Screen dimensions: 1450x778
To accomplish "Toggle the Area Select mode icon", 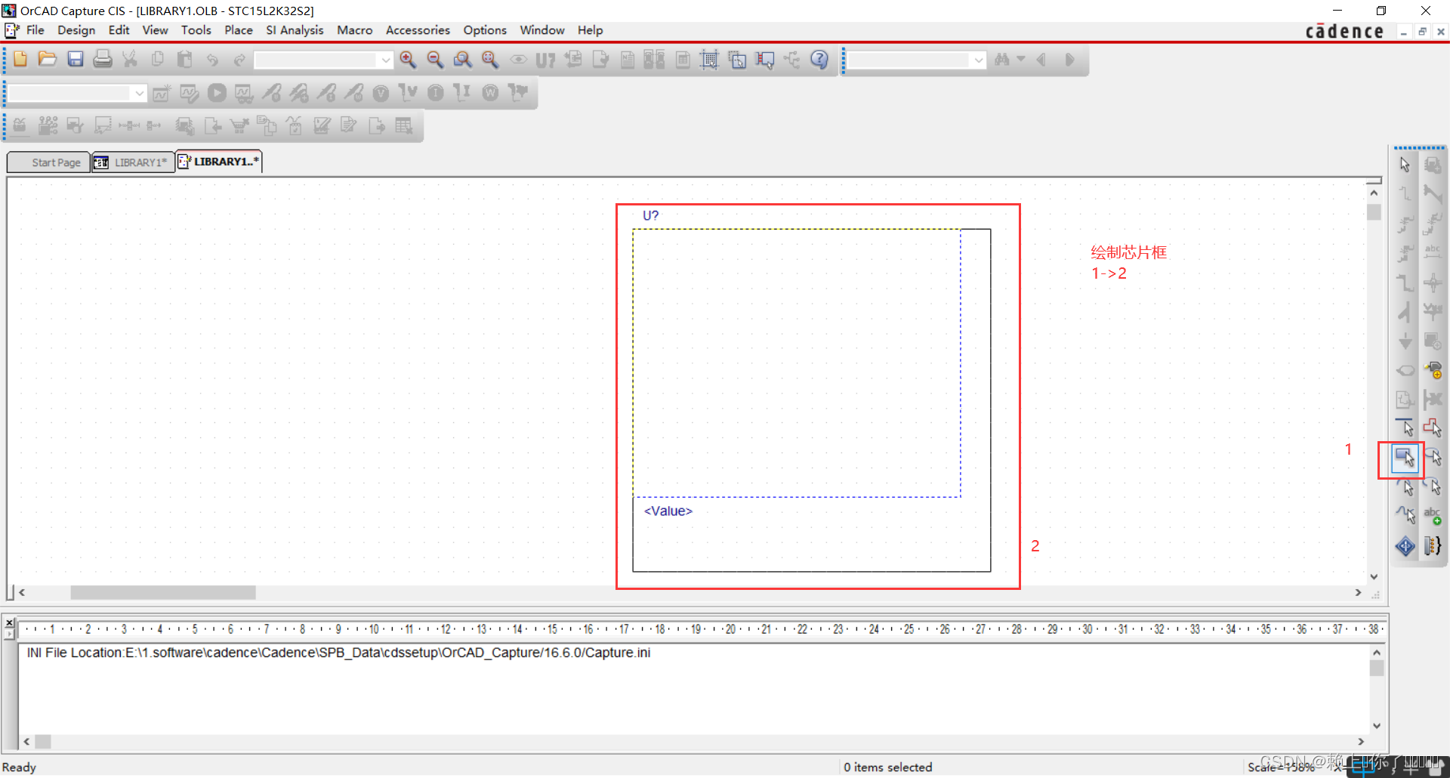I will coord(737,60).
